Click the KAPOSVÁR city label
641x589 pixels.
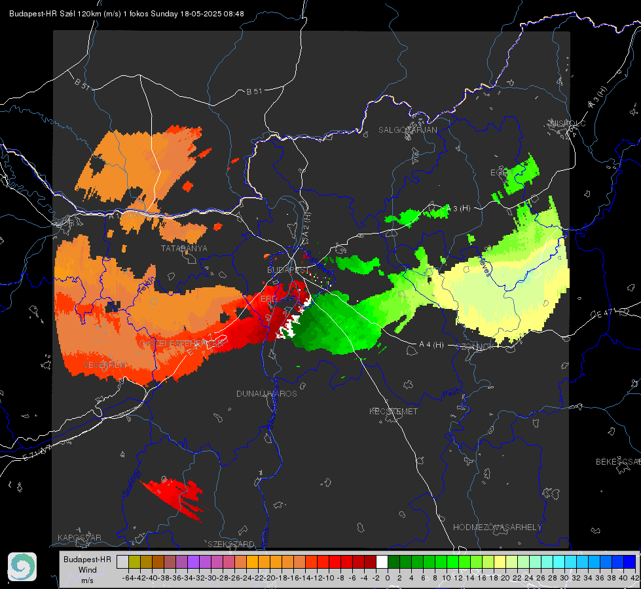[x=79, y=537]
